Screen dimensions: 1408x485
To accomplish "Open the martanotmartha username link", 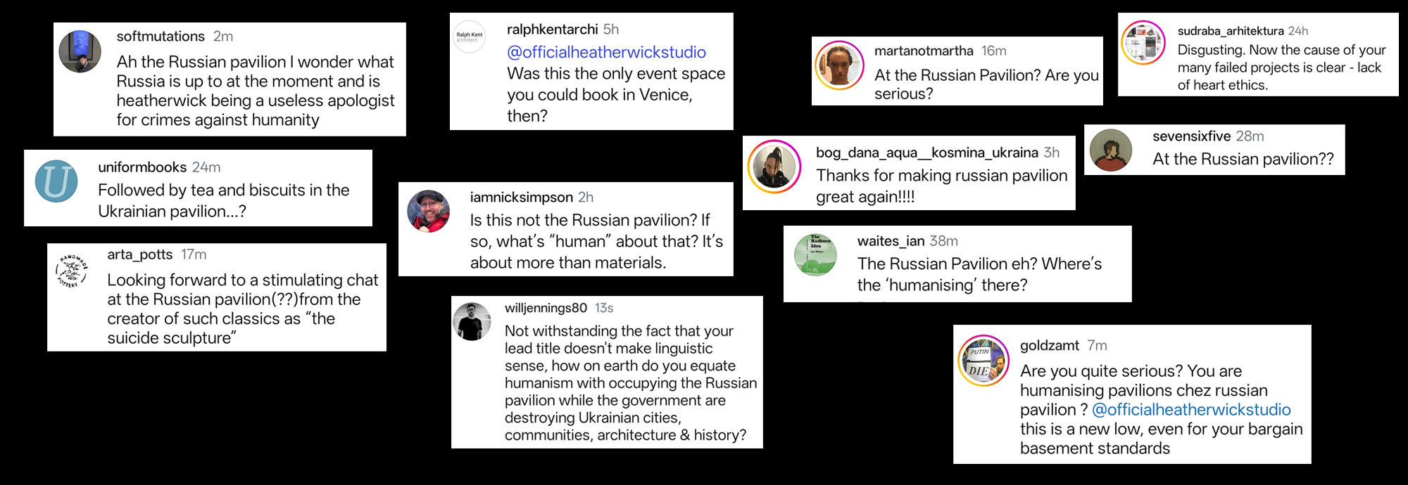I will 924,51.
